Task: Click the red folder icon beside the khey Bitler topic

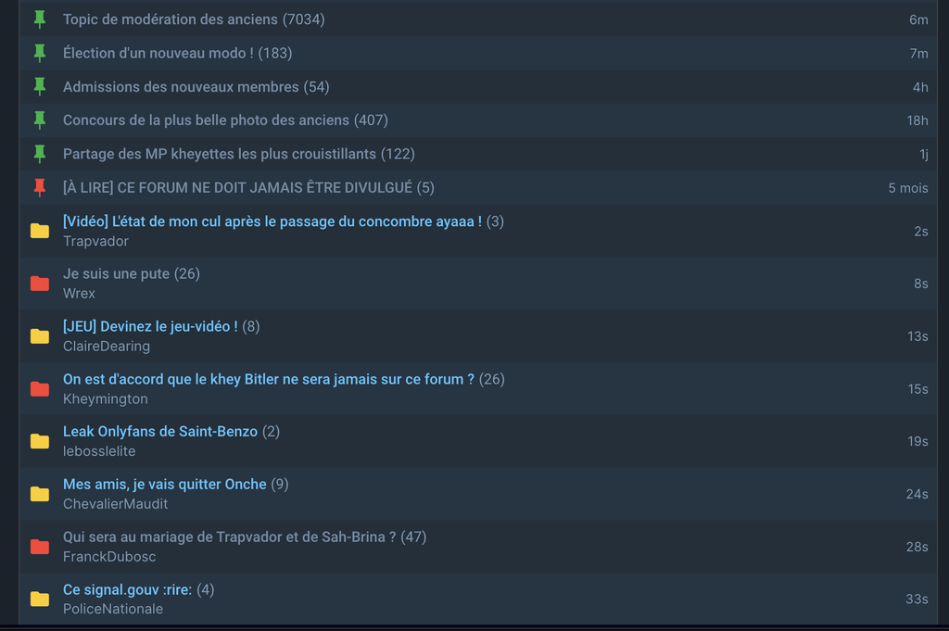Action: tap(40, 388)
